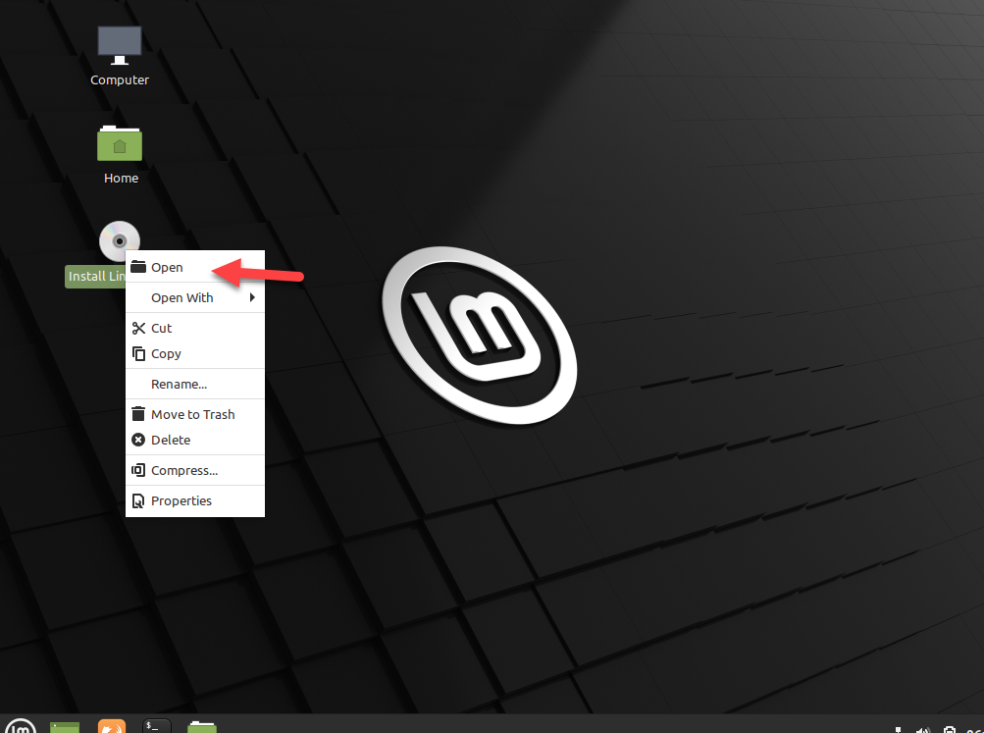984x733 pixels.
Task: Select Copy in the context menu
Action: (x=166, y=354)
